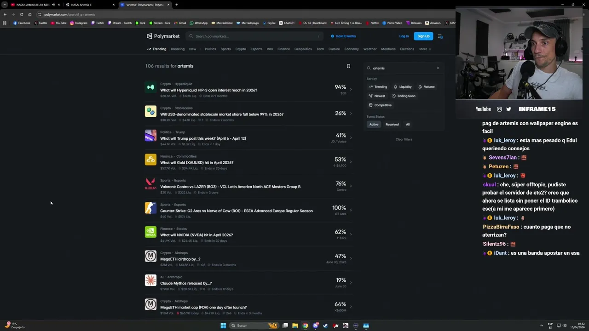Sort results by Volume
The height and width of the screenshot is (331, 589).
click(x=427, y=86)
